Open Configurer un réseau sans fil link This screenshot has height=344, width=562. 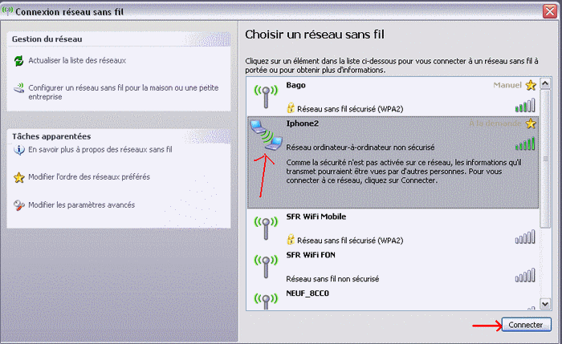click(124, 92)
